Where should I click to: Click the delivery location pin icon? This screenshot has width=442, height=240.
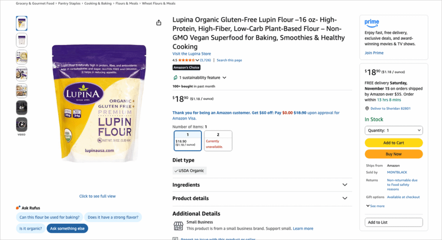tap(367, 109)
